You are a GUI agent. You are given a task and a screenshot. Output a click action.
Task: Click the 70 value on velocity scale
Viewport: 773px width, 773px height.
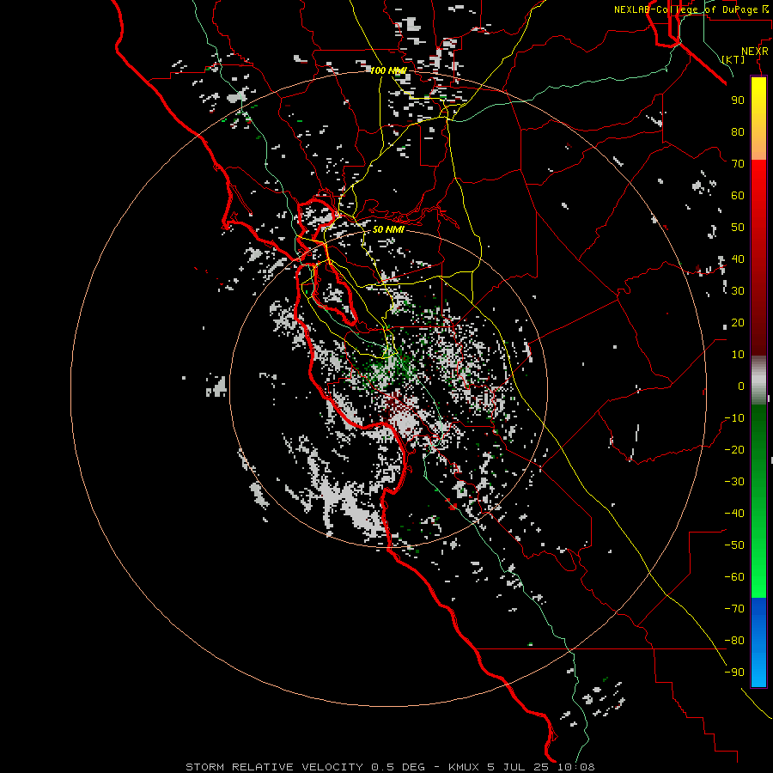click(x=738, y=164)
